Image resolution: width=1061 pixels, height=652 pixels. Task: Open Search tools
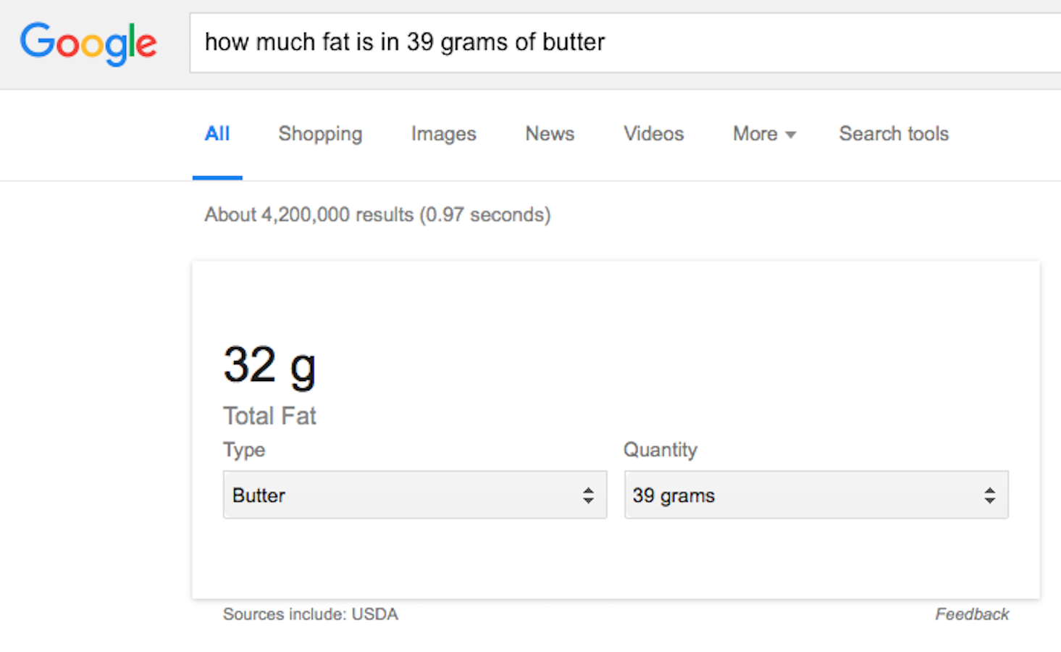point(894,134)
